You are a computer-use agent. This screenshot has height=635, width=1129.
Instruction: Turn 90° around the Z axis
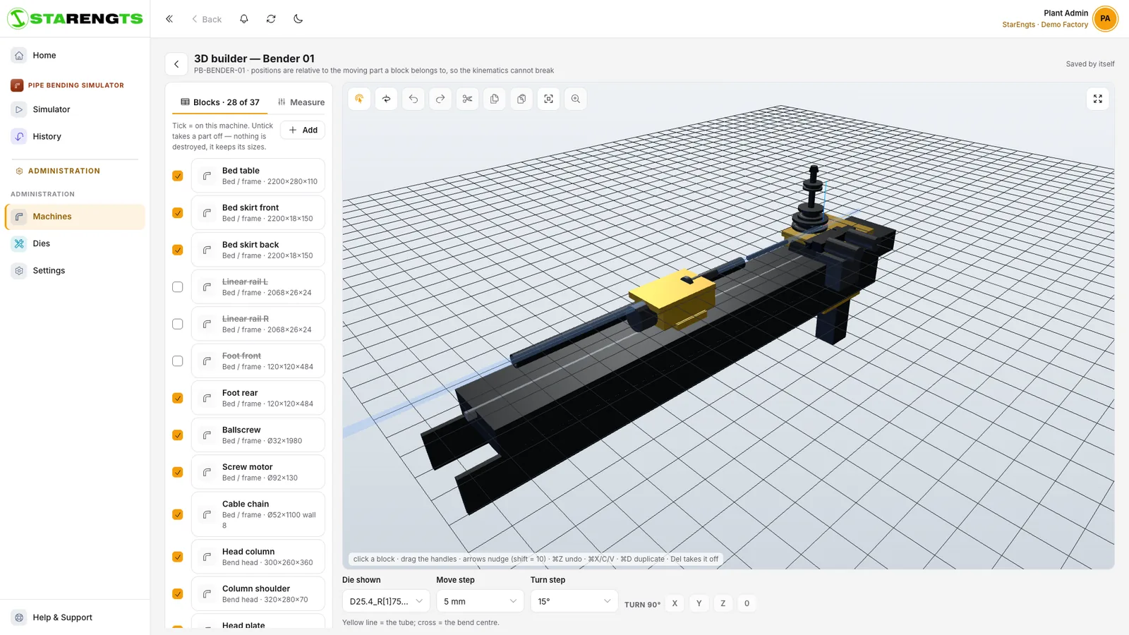(x=723, y=603)
